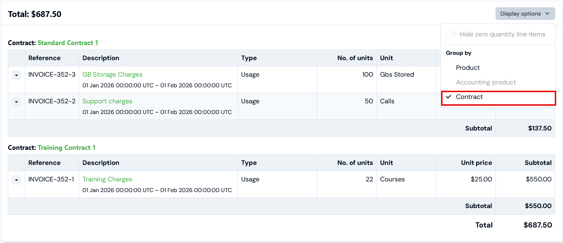Choose Contract in Group by menu
This screenshot has height=243, width=563.
pyautogui.click(x=499, y=97)
